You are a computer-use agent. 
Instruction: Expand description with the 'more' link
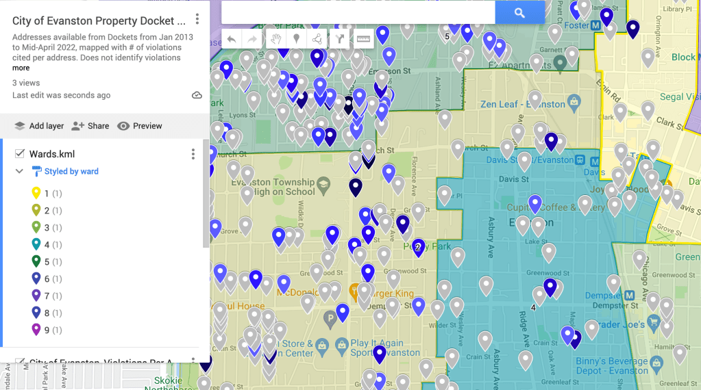(x=21, y=68)
